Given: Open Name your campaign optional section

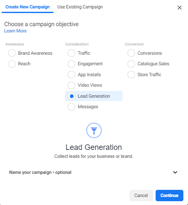Looking at the screenshot, I should point(94,172).
